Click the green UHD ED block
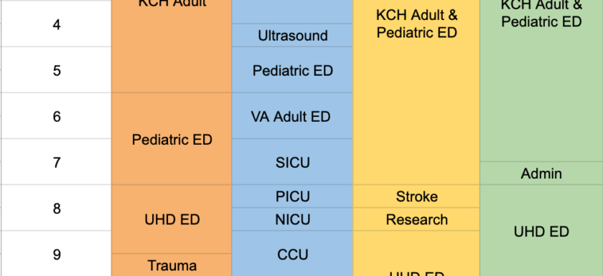 point(541,230)
